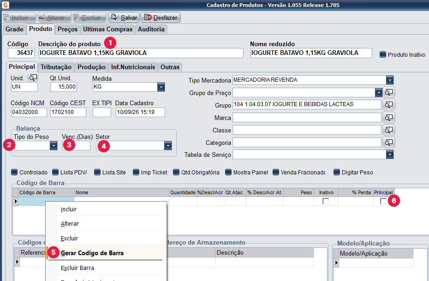Click the Excluir toolbar button
429x281 pixels.
pos(90,18)
